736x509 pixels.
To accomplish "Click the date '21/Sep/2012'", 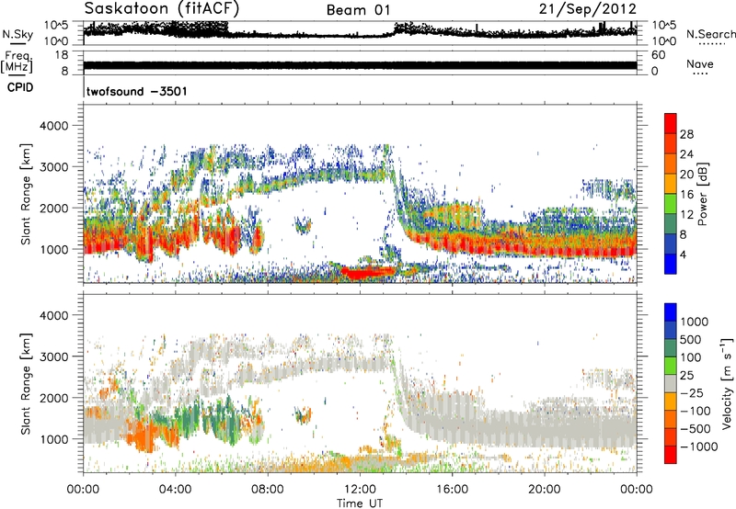I will click(588, 9).
